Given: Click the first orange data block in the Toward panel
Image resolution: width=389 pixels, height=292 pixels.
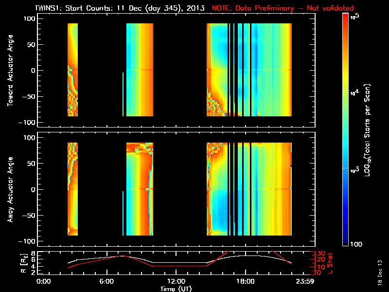Looking at the screenshot, I should click(x=72, y=70).
